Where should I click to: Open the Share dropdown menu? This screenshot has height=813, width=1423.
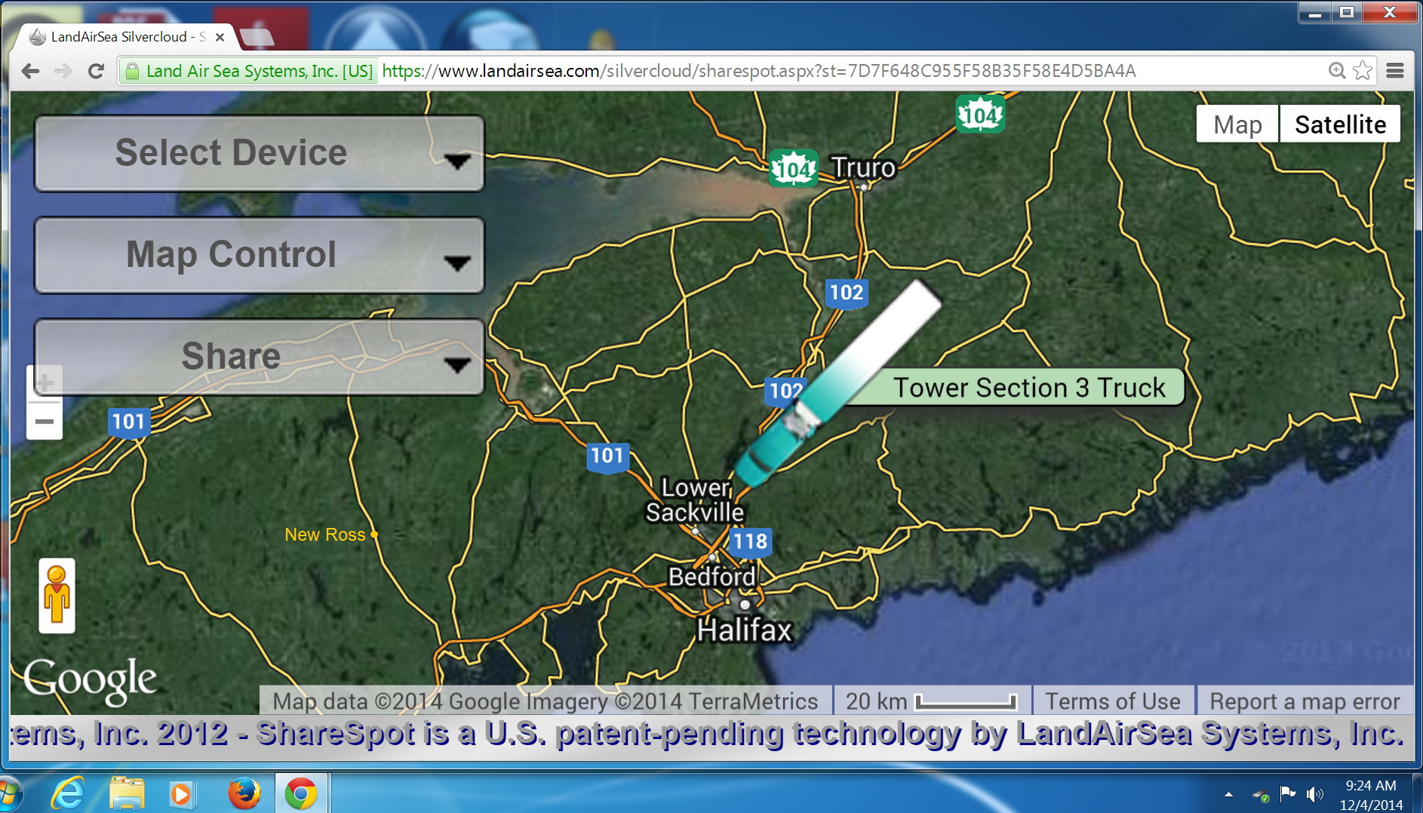click(x=259, y=357)
